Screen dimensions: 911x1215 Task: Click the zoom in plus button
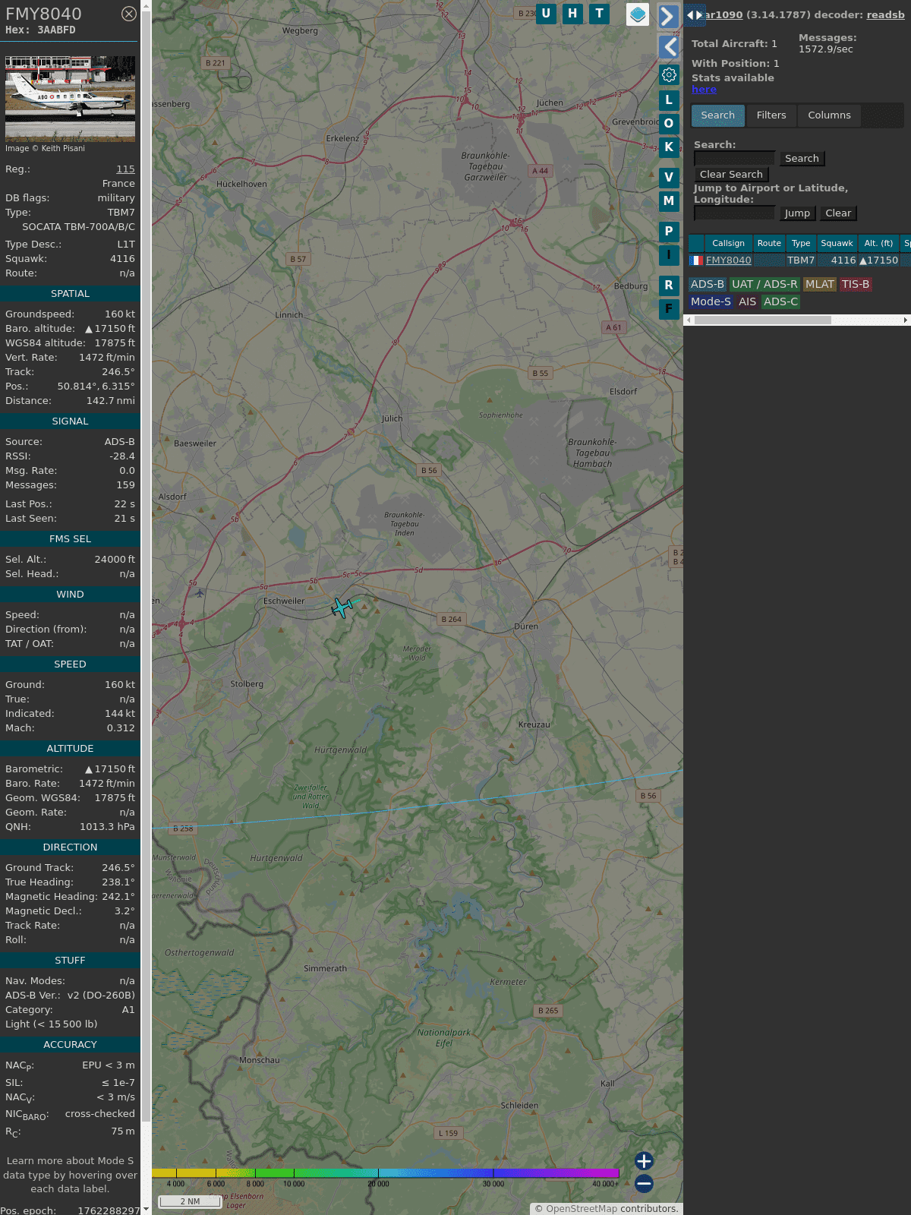pyautogui.click(x=644, y=1161)
